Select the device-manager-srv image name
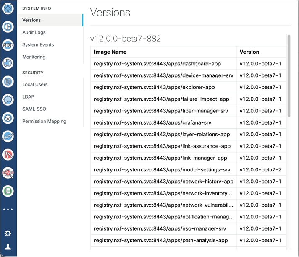The image size is (299, 257). (164, 75)
